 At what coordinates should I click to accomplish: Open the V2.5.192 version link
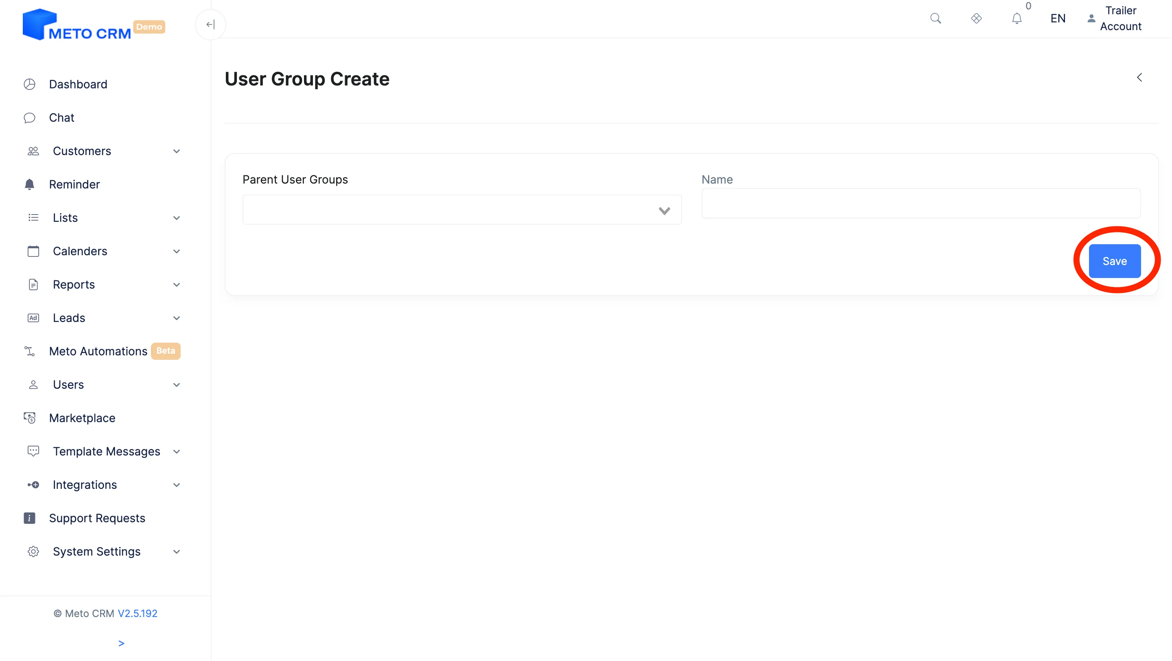[138, 614]
